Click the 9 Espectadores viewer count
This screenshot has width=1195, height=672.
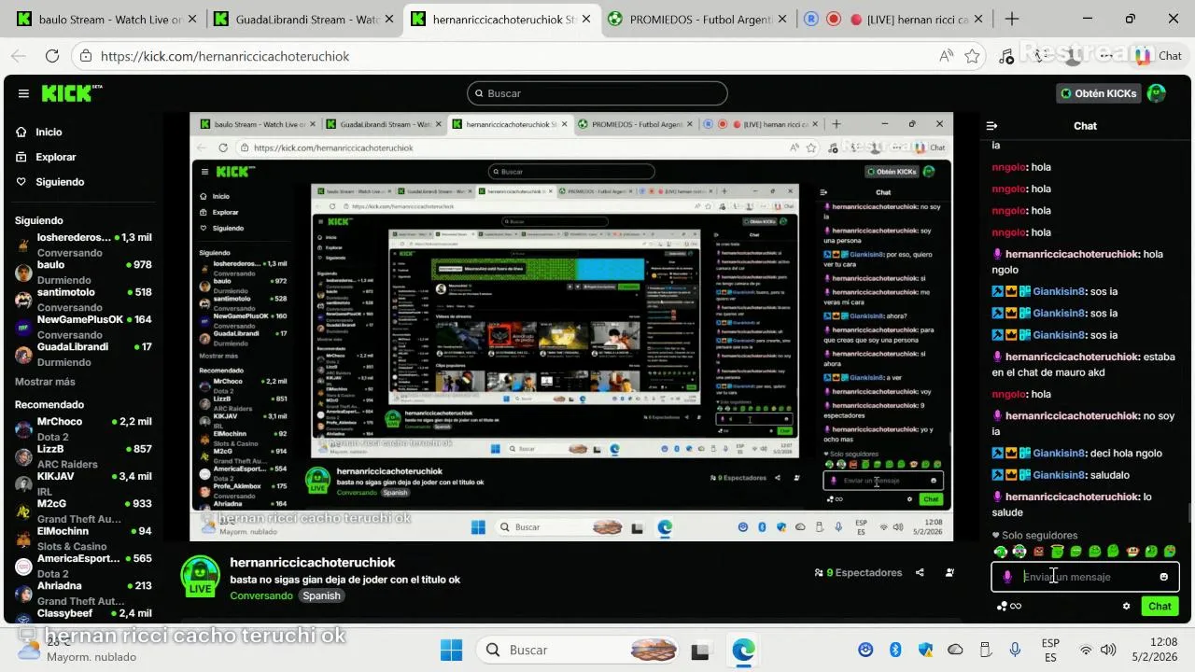tap(858, 573)
